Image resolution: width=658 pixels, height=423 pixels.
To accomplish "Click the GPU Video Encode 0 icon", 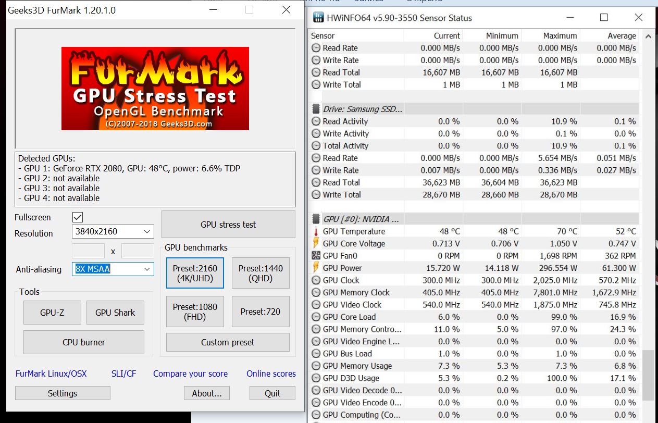I will pyautogui.click(x=316, y=403).
